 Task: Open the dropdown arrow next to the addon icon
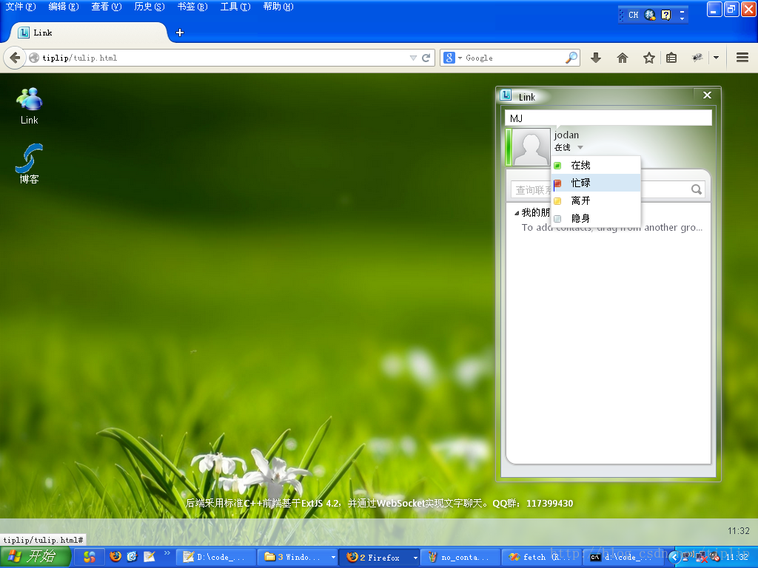tap(716, 58)
